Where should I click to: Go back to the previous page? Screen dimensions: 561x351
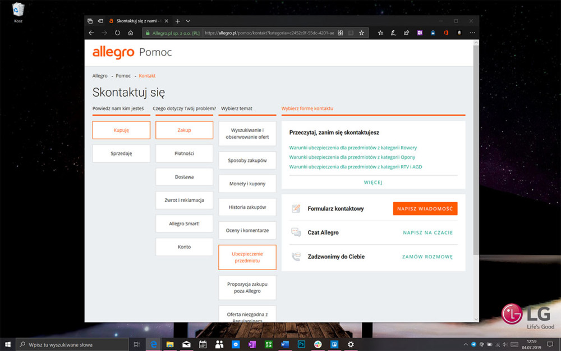click(91, 33)
